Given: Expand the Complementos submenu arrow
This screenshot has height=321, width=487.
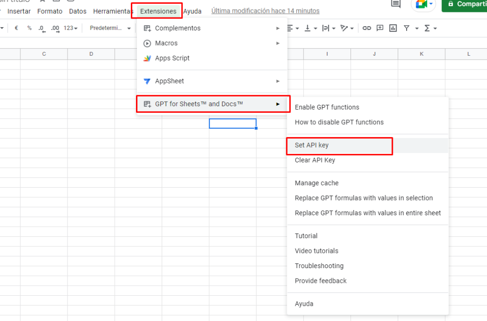Looking at the screenshot, I should point(278,28).
